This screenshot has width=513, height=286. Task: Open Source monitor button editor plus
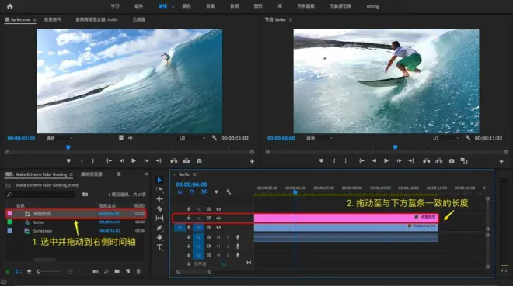[252, 161]
